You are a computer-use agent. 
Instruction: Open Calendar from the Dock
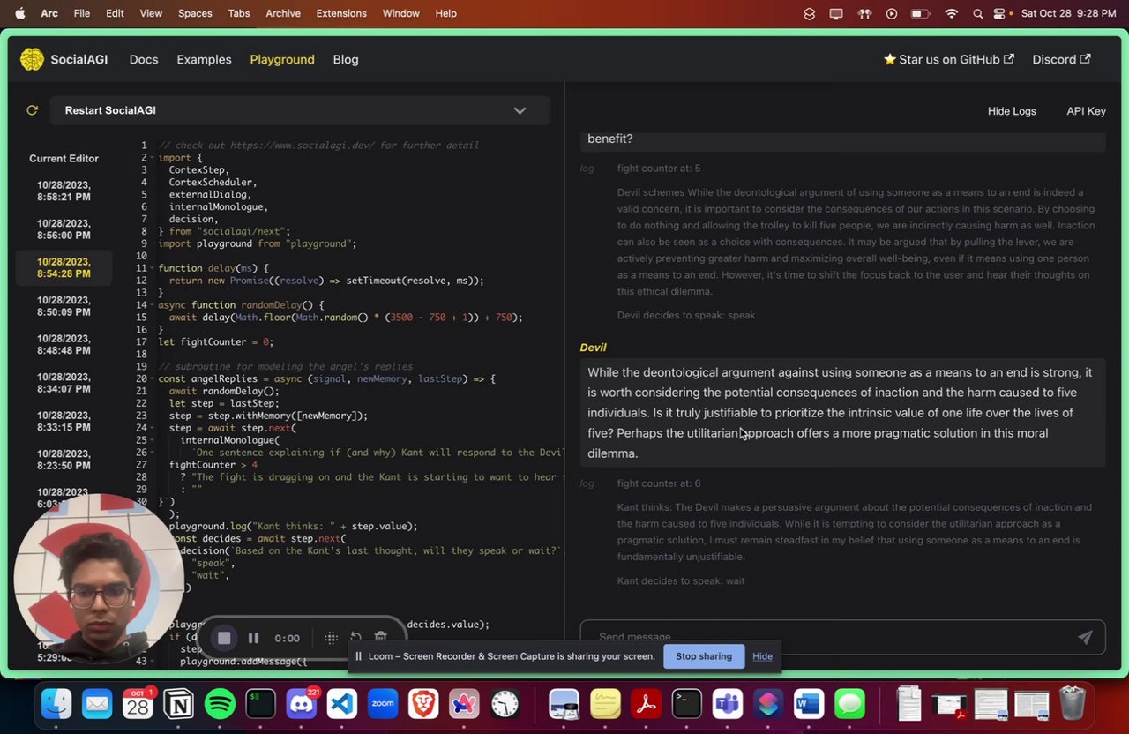(138, 704)
